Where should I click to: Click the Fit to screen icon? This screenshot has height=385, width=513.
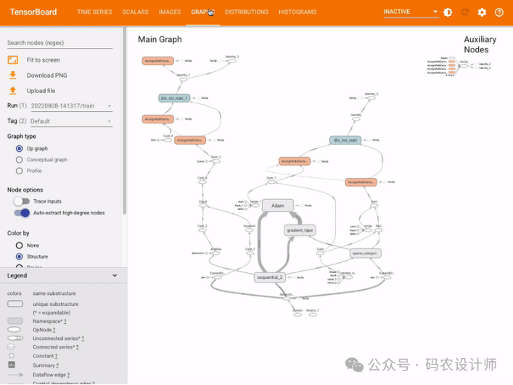coord(13,60)
